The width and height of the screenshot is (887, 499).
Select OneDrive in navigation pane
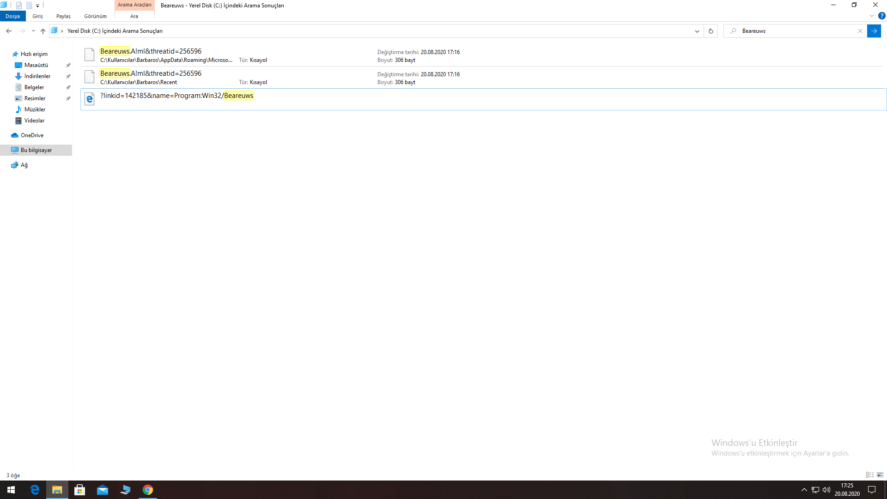(32, 135)
